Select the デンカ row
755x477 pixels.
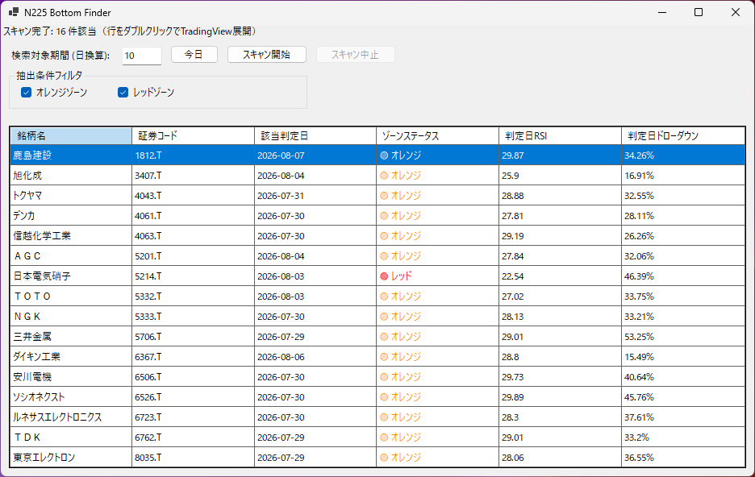377,216
